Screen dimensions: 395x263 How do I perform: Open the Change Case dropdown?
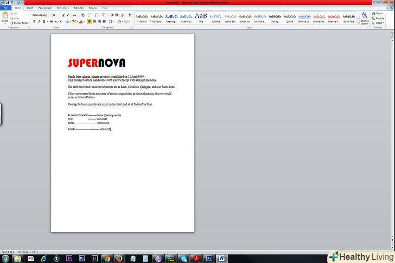click(x=75, y=15)
